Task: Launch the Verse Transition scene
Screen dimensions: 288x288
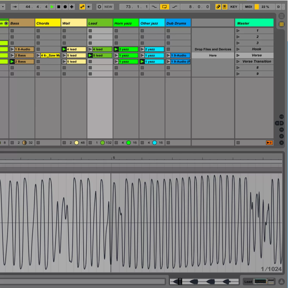Action: (x=238, y=62)
